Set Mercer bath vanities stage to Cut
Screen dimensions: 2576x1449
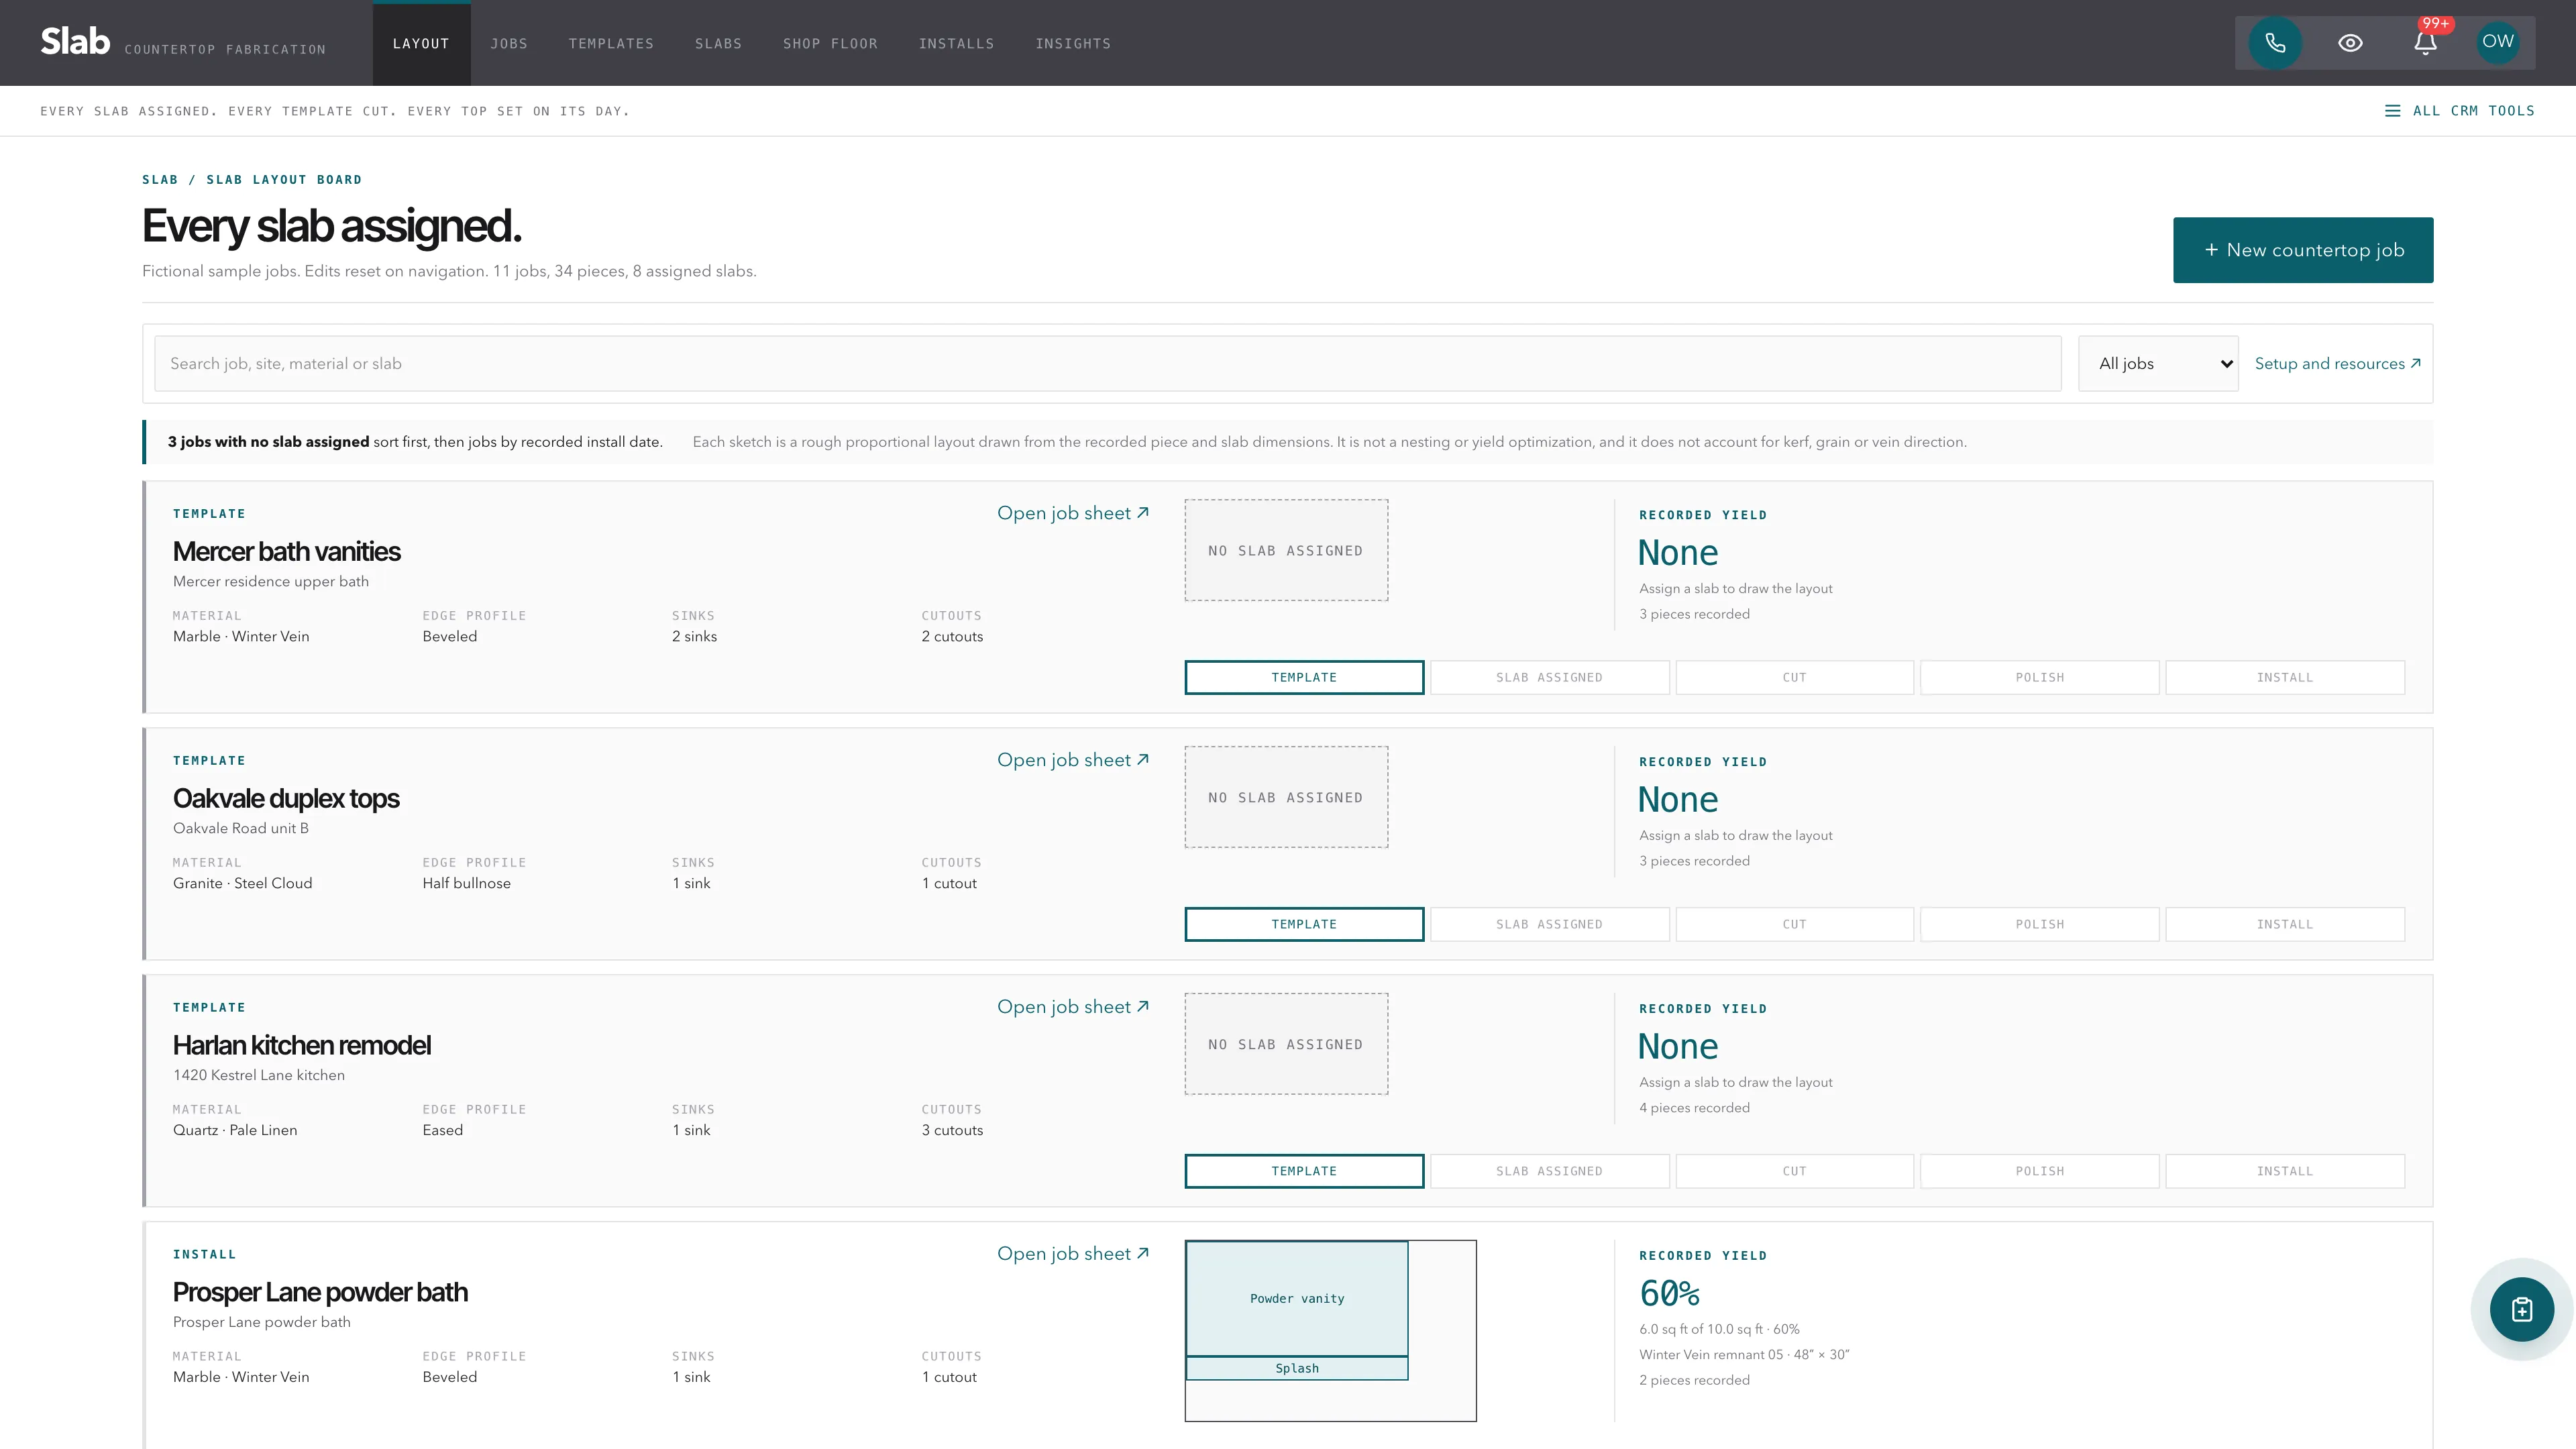[x=1794, y=677]
